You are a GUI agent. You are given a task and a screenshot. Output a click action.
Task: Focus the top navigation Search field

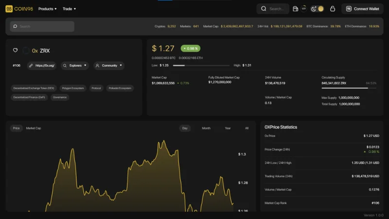[273, 9]
